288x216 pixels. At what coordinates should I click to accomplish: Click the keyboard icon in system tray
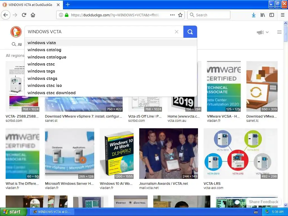coord(256,212)
